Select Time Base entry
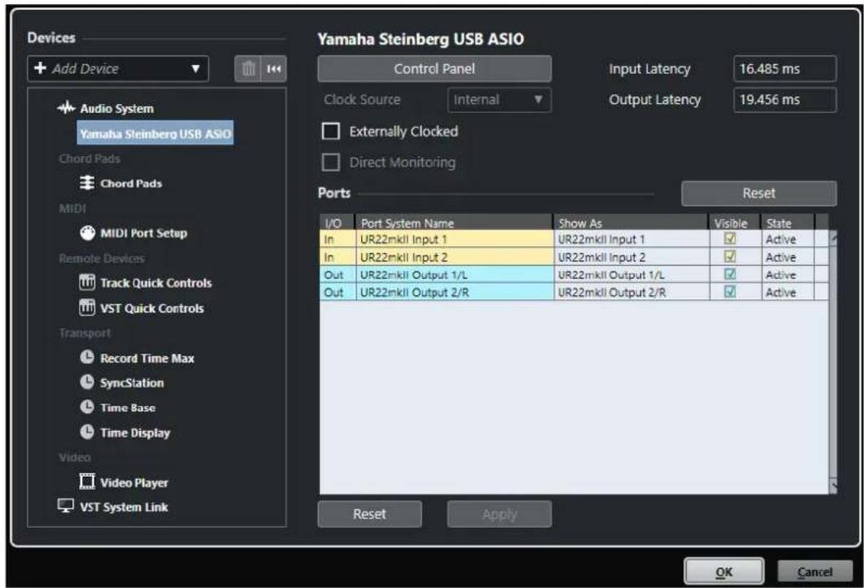This screenshot has width=864, height=588. click(128, 407)
